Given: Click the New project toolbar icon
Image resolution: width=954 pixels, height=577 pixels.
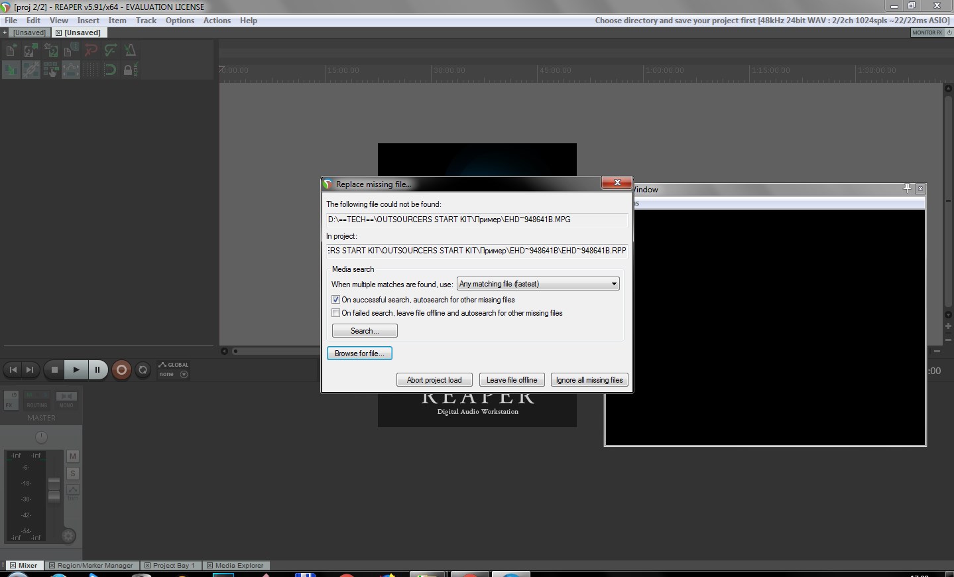Looking at the screenshot, I should (x=11, y=50).
